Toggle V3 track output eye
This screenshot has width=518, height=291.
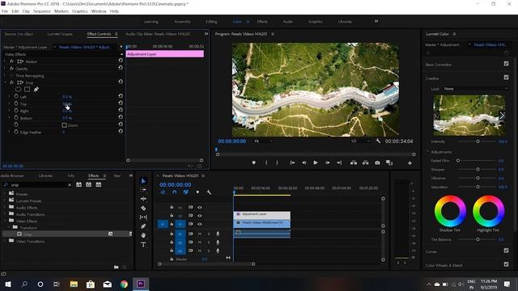coord(200,207)
